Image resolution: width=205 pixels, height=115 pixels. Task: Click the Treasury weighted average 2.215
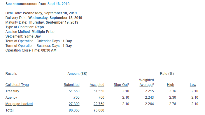pos(149,91)
